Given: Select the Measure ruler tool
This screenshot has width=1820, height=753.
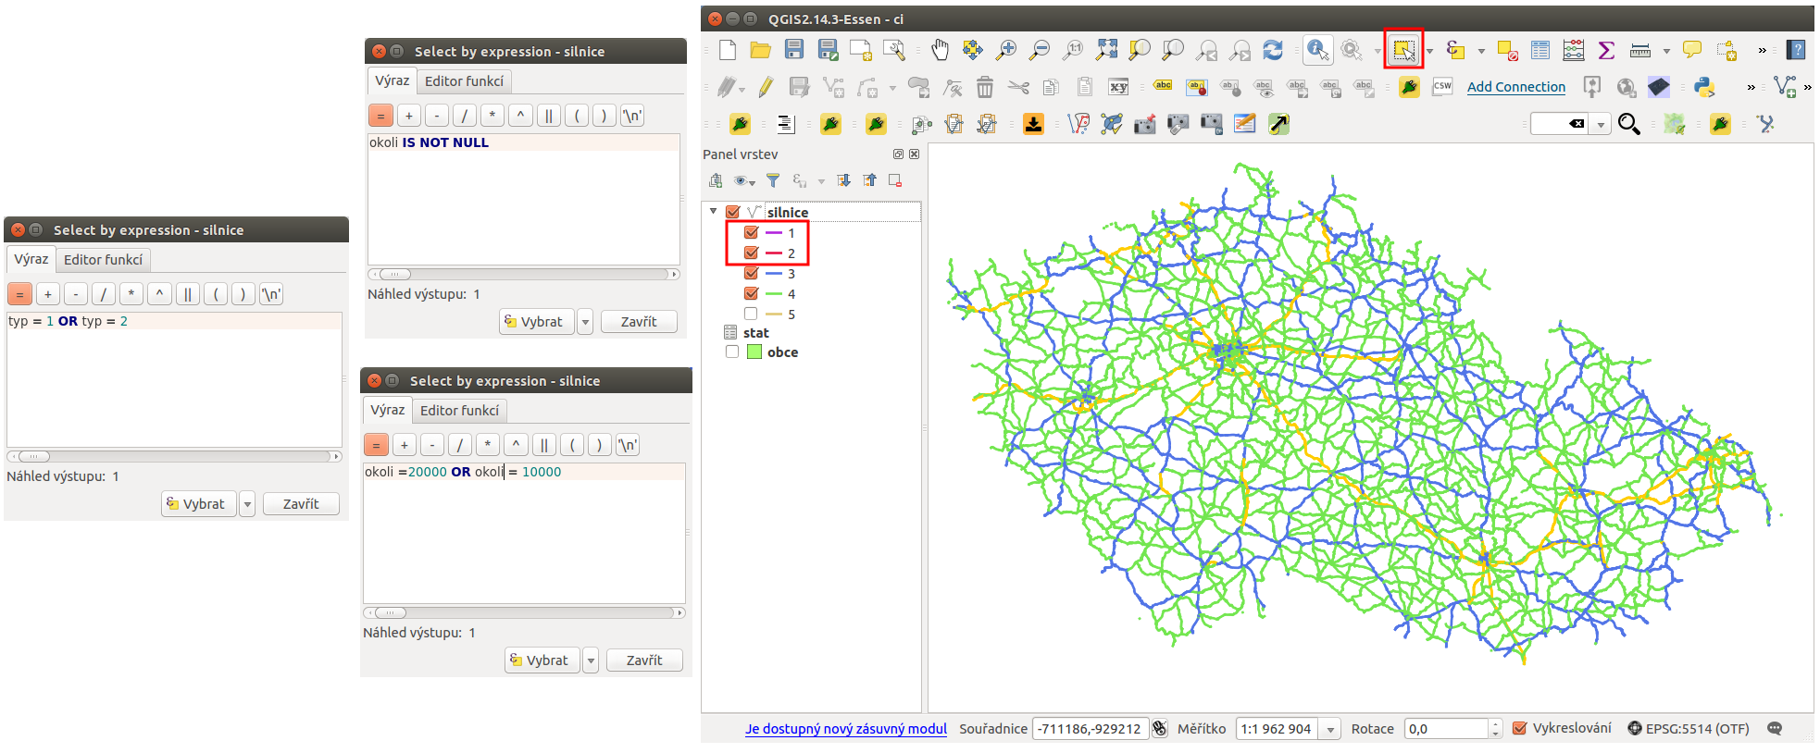Looking at the screenshot, I should [1640, 50].
